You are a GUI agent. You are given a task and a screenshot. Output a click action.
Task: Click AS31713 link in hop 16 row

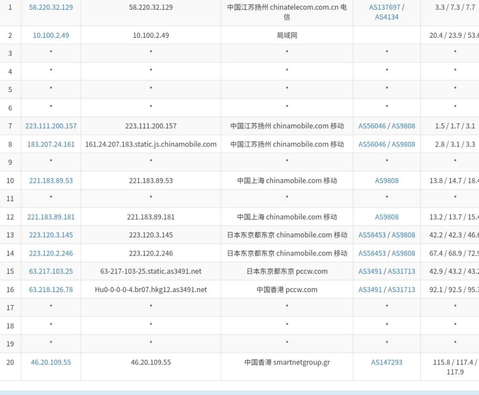point(401,290)
